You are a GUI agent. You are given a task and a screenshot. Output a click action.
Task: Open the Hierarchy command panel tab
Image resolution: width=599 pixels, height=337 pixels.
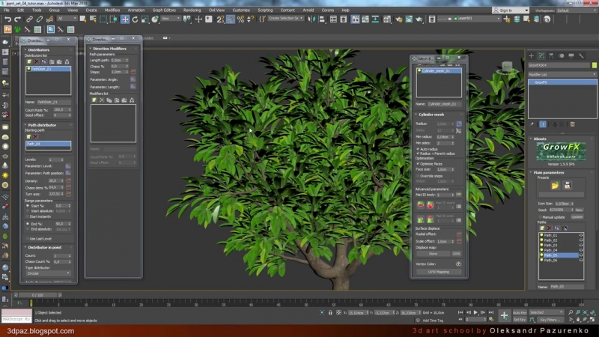tap(551, 55)
